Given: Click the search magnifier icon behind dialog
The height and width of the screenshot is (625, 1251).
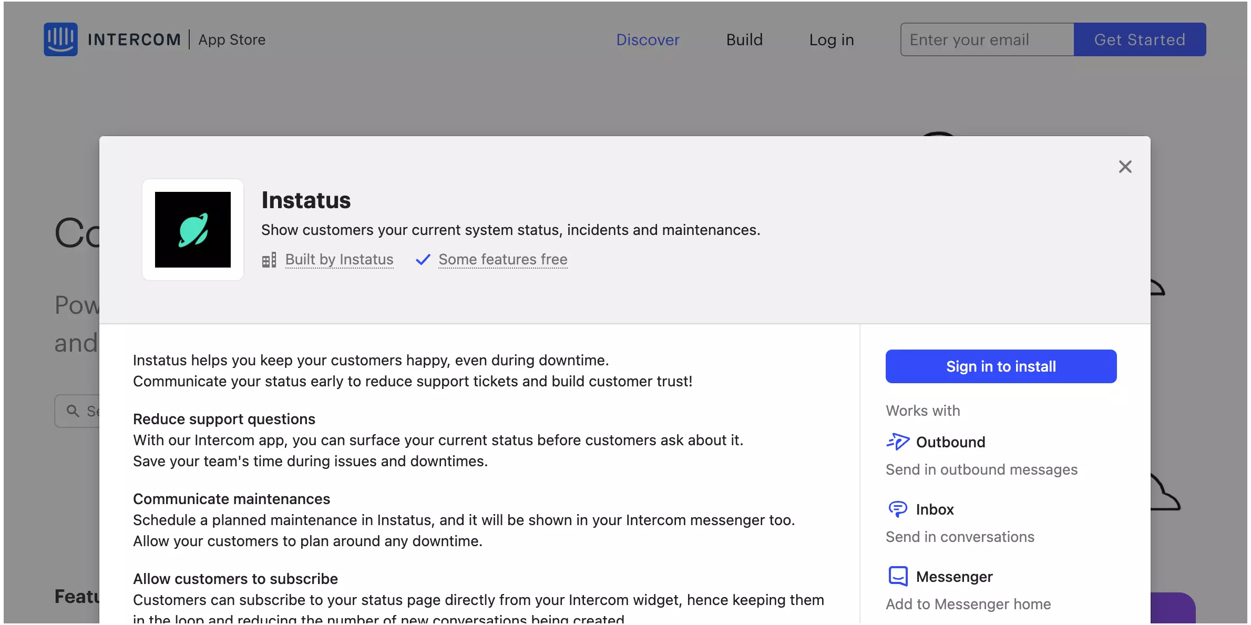Looking at the screenshot, I should 73,411.
